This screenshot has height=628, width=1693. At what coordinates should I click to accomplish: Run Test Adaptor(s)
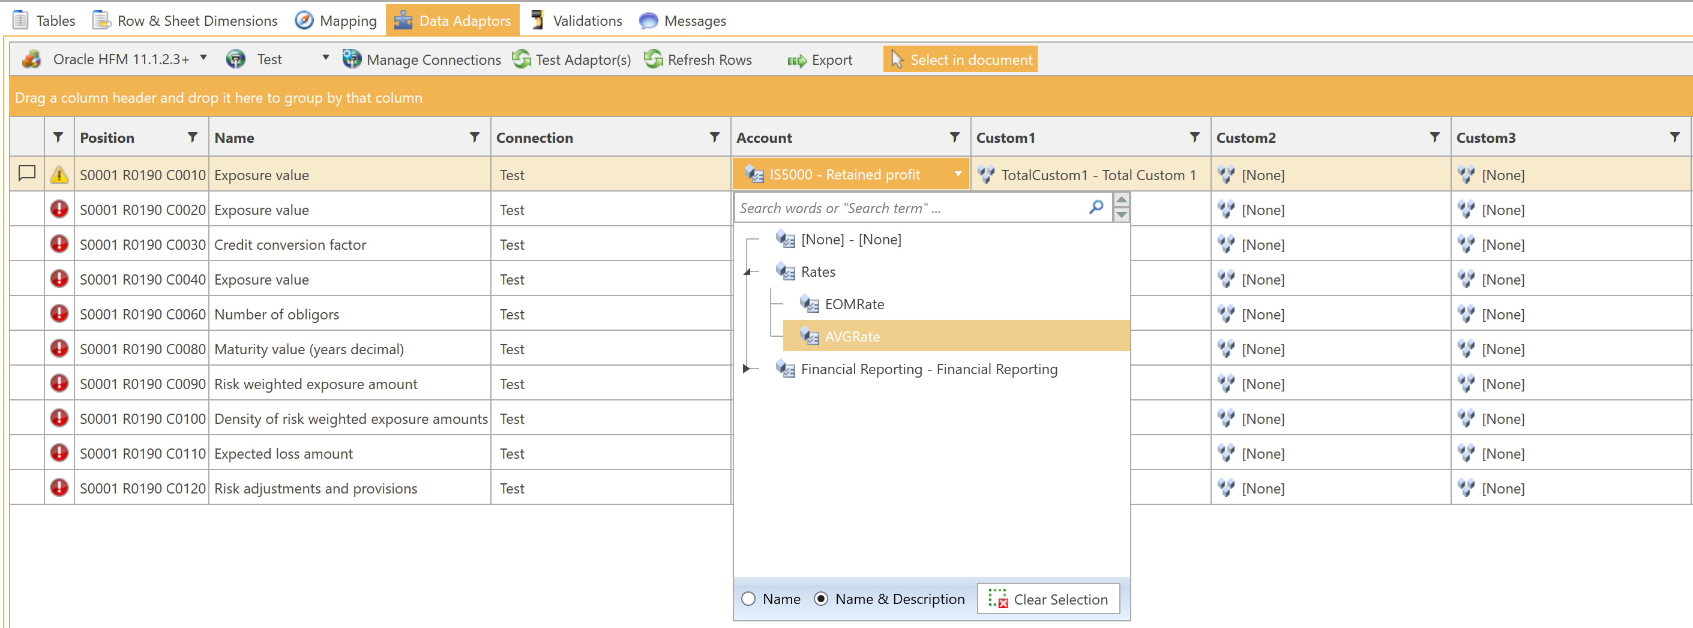(x=571, y=59)
